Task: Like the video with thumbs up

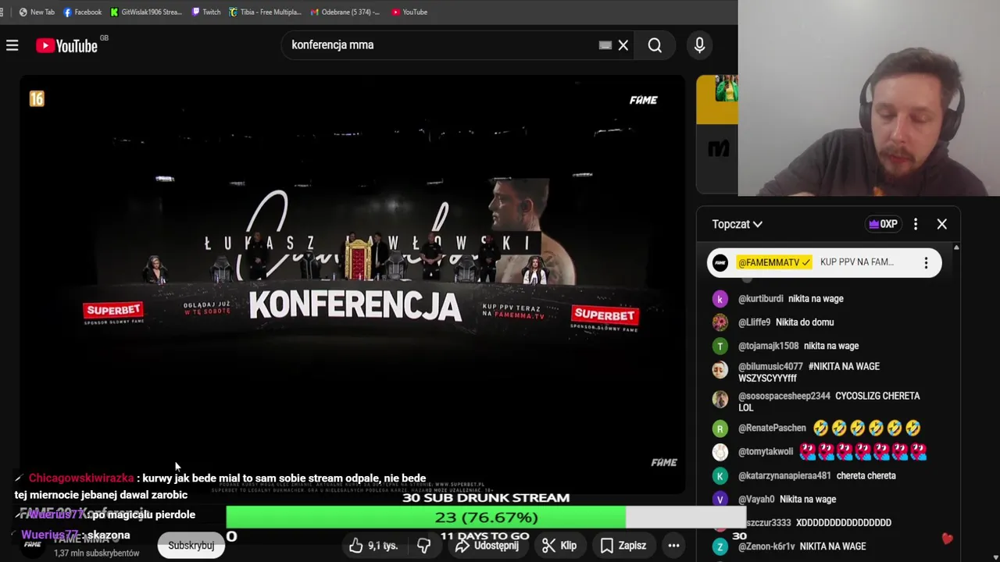Action: (373, 545)
